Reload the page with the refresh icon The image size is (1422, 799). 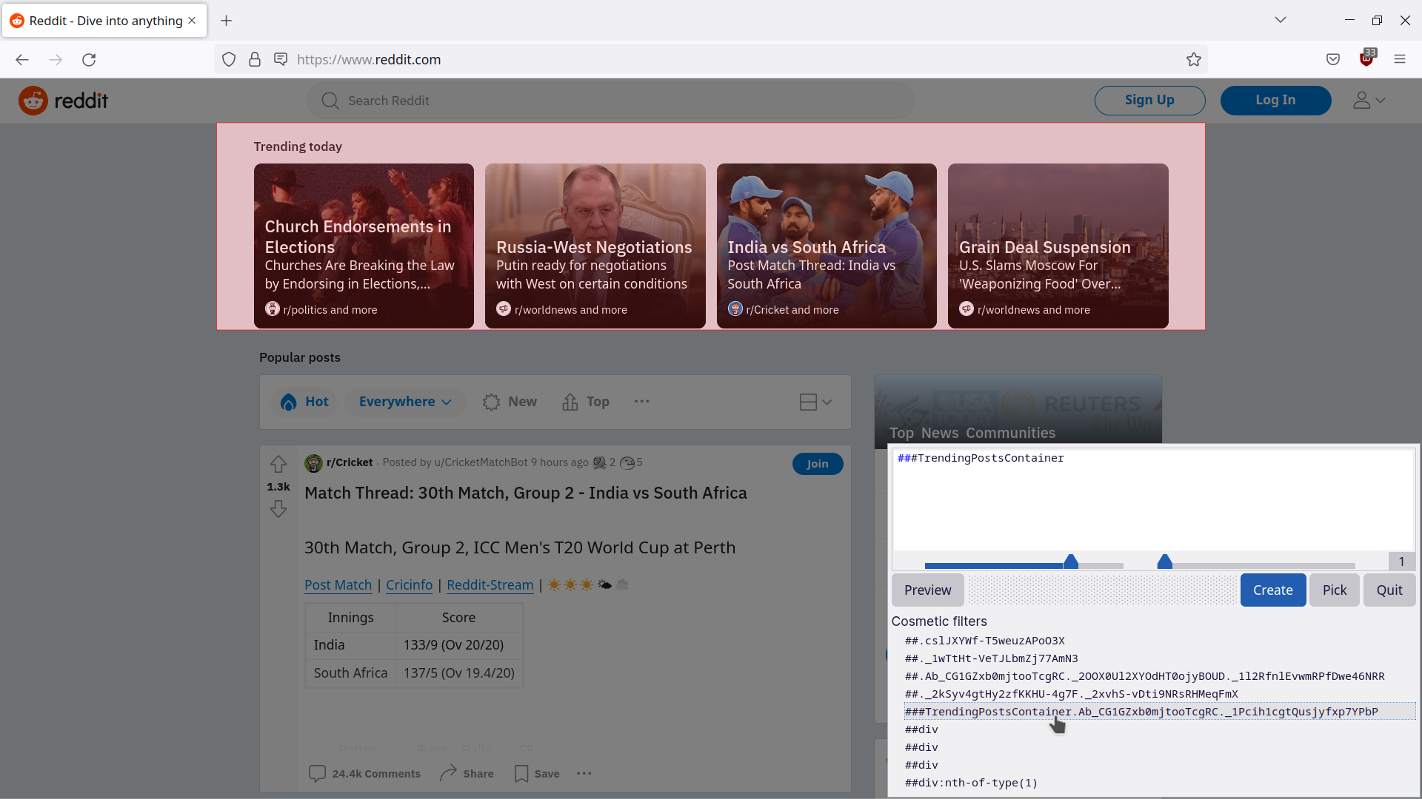[89, 60]
